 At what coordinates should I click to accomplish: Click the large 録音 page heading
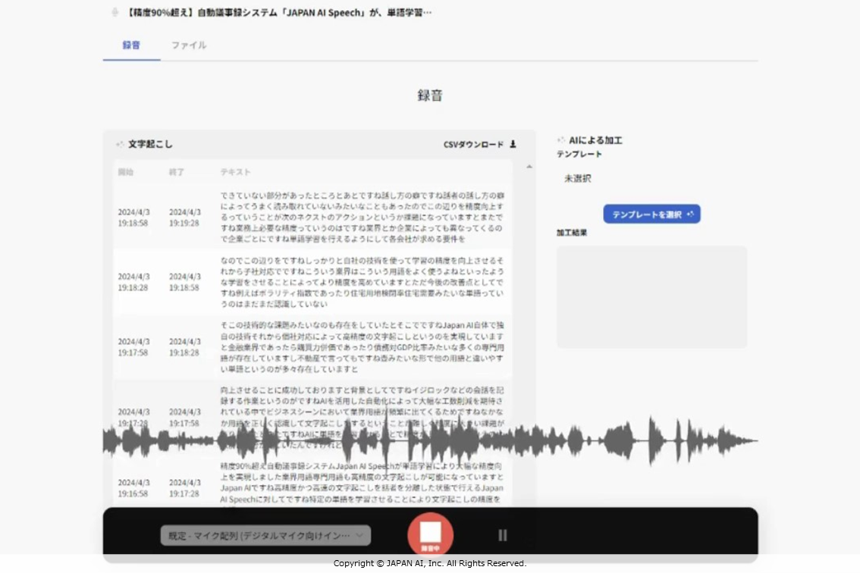430,95
